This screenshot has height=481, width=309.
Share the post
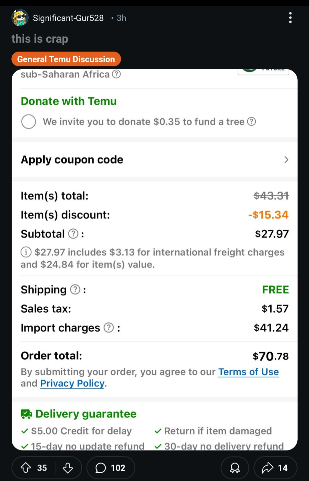[x=275, y=468]
